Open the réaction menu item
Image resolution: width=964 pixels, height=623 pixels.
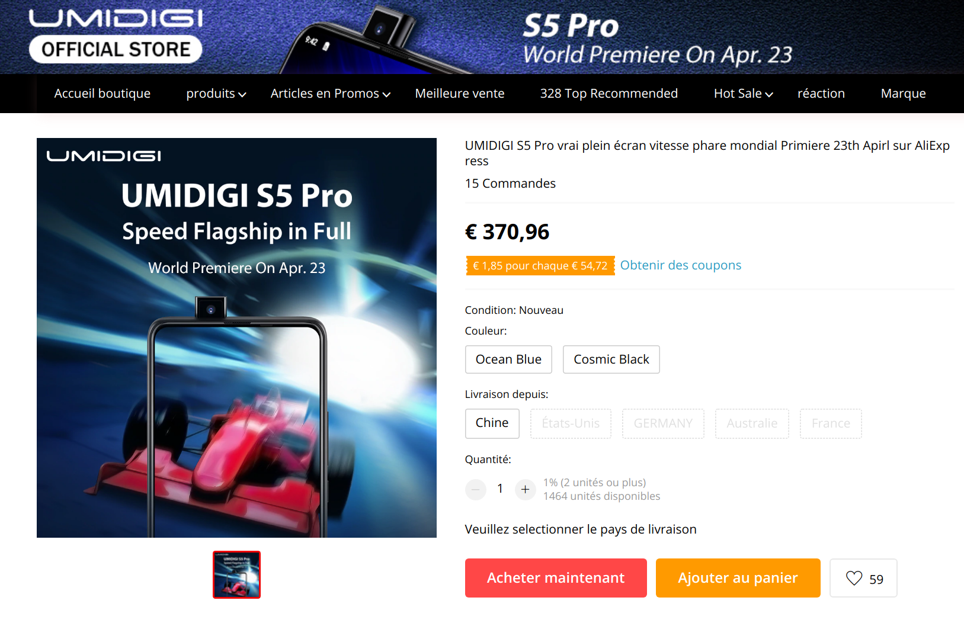click(x=821, y=94)
